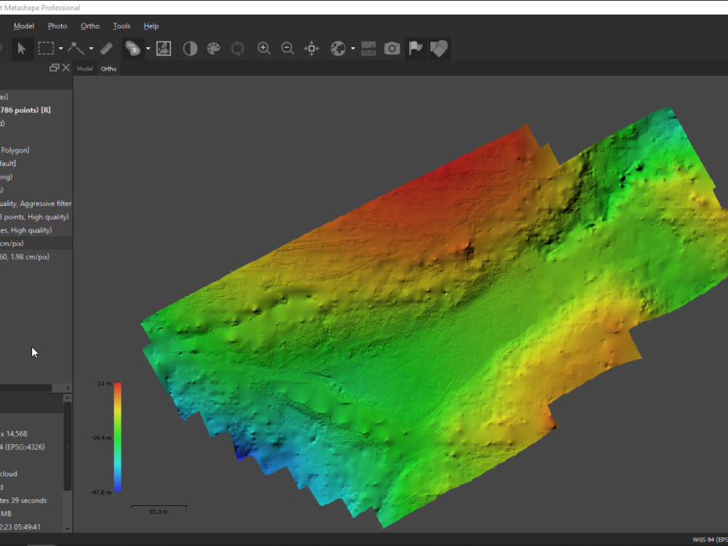
Task: Select the navigation arrow tool
Action: click(23, 48)
